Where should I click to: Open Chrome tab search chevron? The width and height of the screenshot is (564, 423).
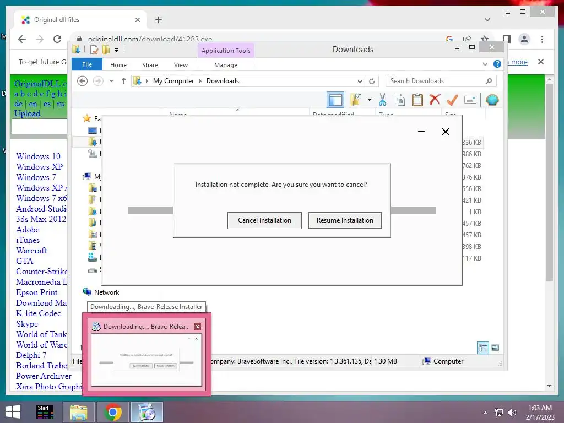tap(487, 20)
